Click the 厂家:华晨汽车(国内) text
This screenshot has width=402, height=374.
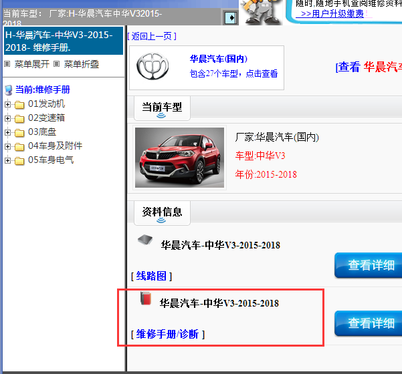tap(277, 138)
